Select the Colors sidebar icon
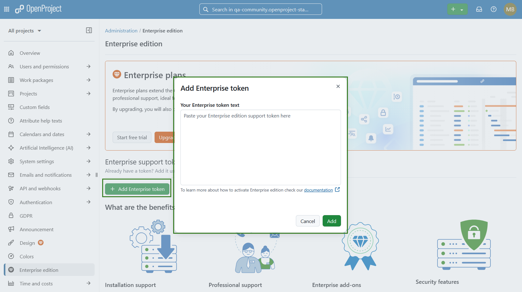 [11, 256]
